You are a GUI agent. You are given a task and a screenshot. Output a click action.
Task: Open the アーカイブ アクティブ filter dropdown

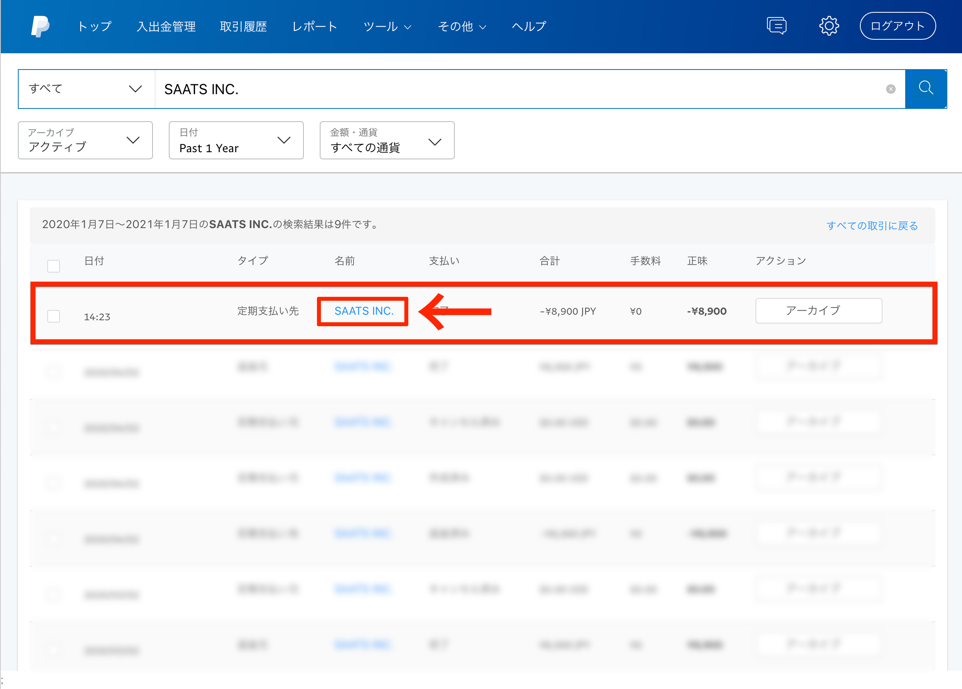[85, 140]
